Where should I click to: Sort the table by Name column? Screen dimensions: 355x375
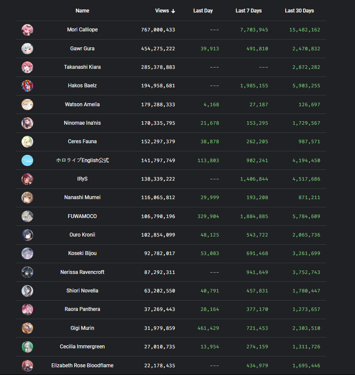(82, 11)
